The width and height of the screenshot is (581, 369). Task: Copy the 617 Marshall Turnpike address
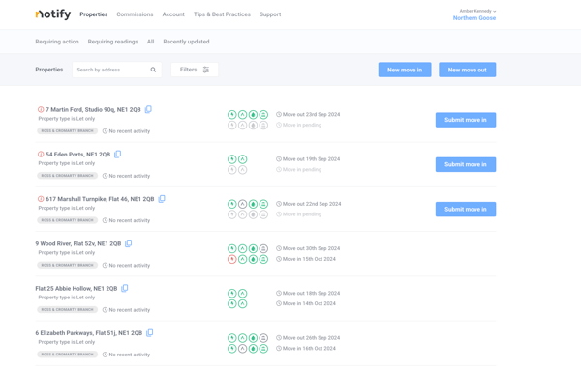[x=162, y=199]
